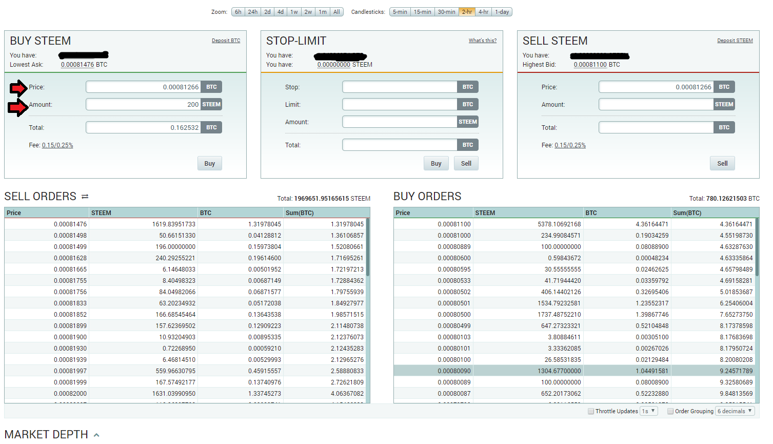Select buy order at price 0.00080500
Image resolution: width=773 pixels, height=444 pixels.
click(x=574, y=315)
